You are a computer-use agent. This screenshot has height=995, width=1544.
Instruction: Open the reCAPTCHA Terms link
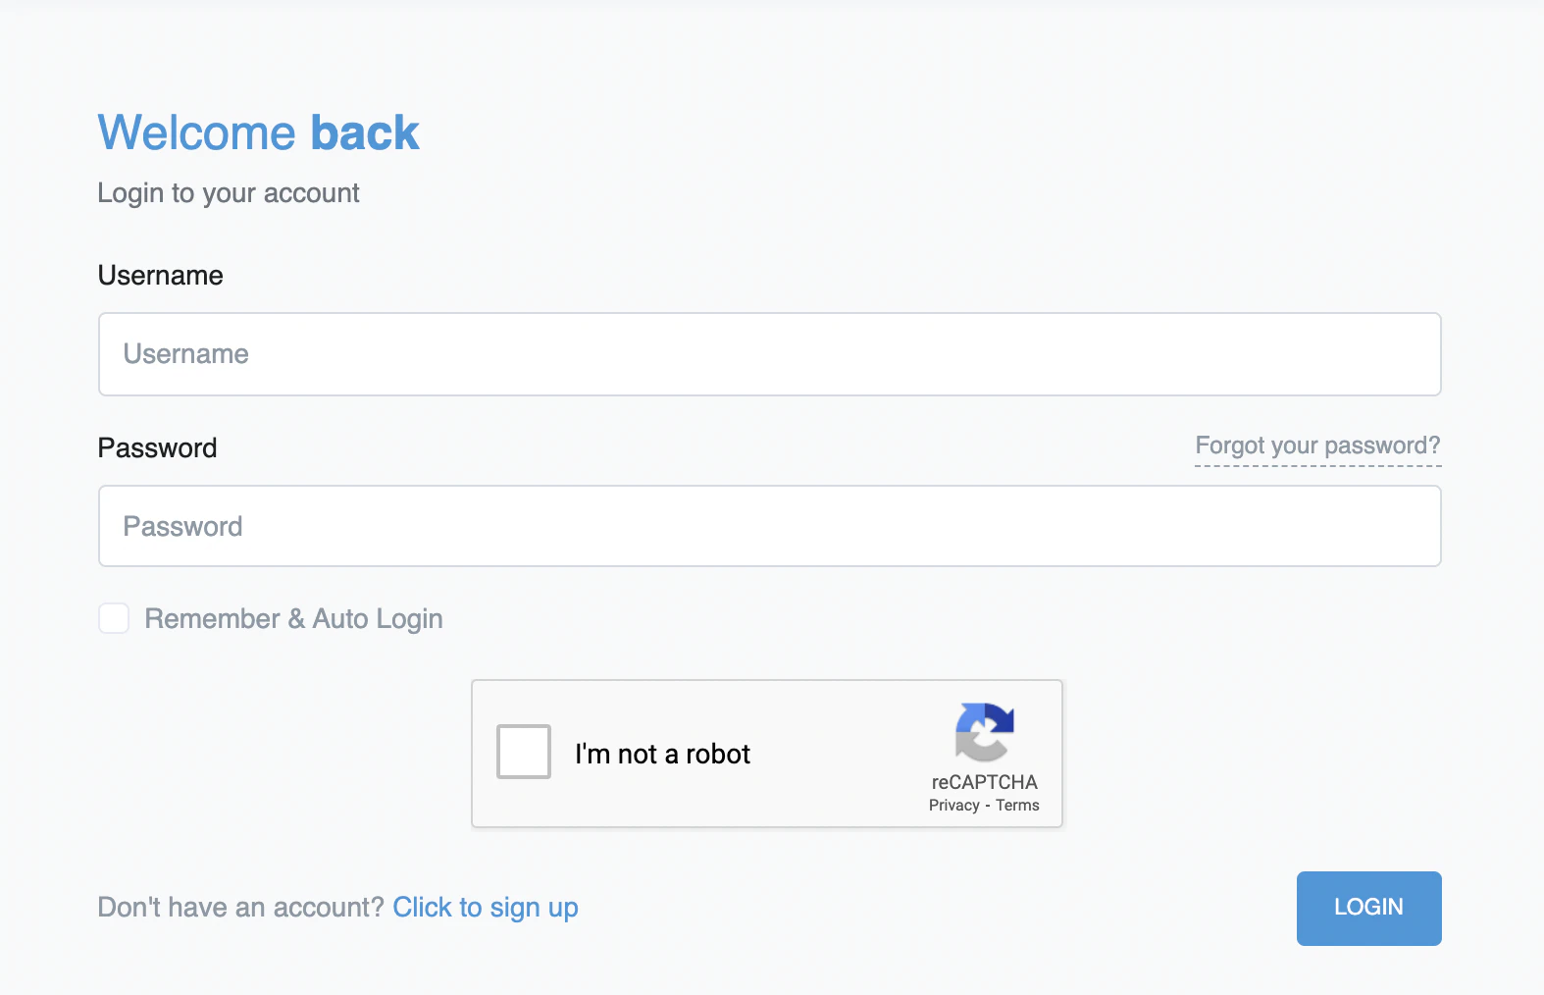(1017, 805)
